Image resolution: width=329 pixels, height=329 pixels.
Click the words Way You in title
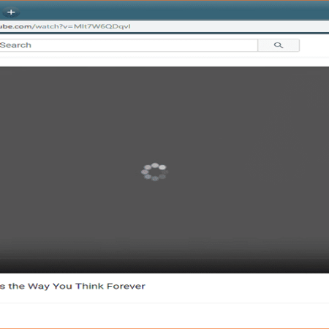click(x=50, y=286)
